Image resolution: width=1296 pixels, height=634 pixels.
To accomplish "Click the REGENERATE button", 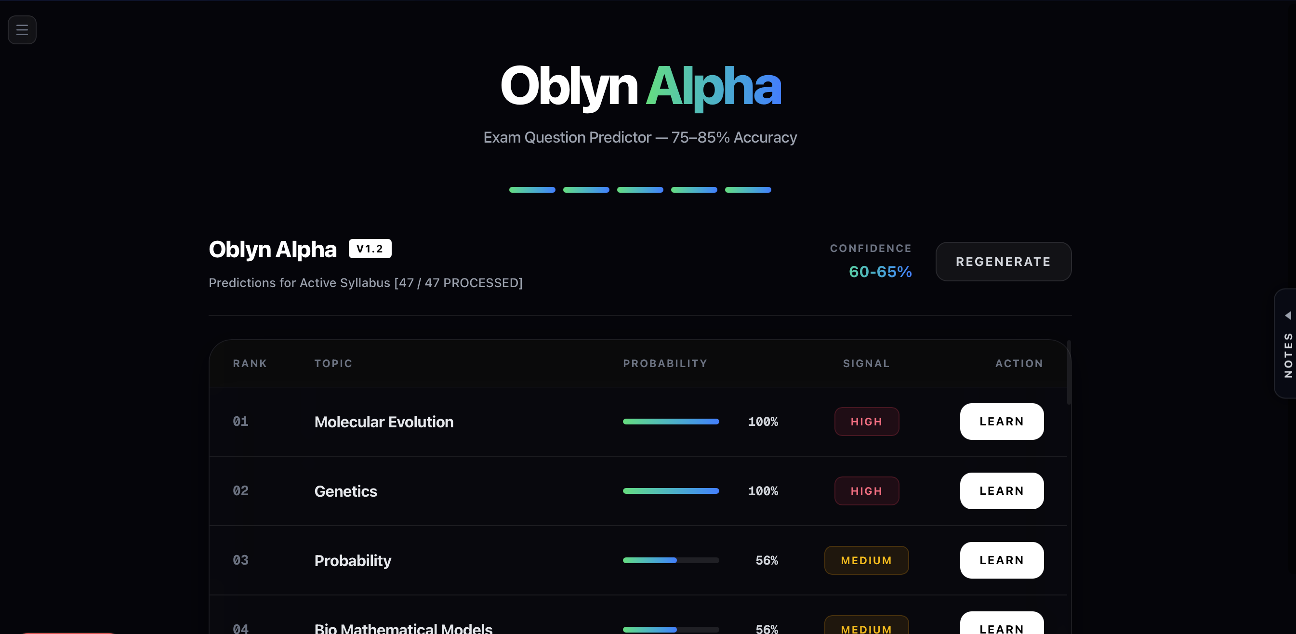I will click(1003, 261).
